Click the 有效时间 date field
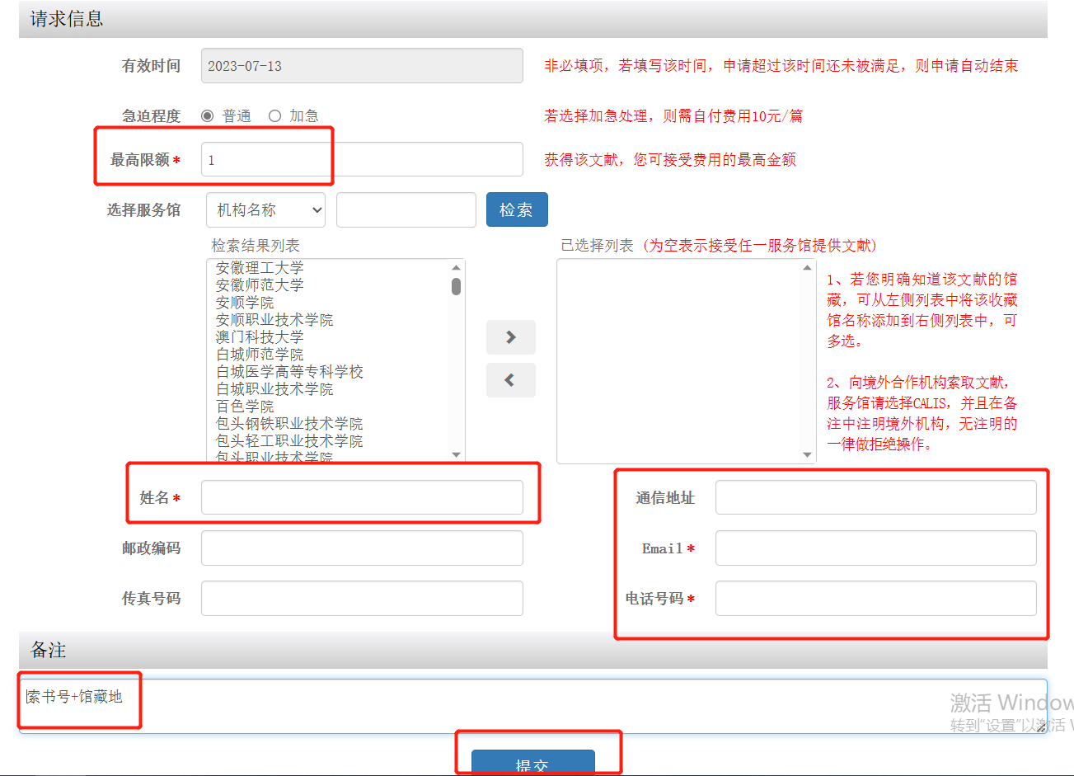 click(x=361, y=66)
